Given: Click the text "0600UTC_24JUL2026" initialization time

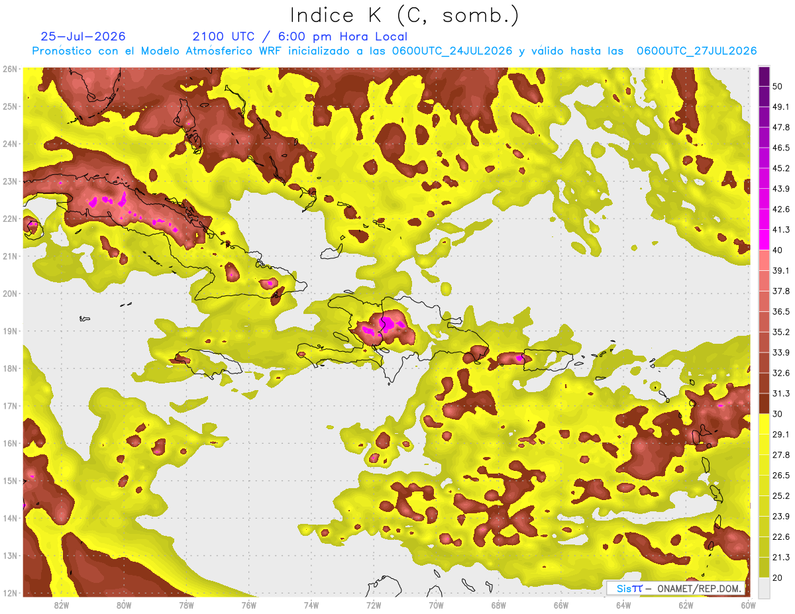Looking at the screenshot, I should tap(452, 51).
